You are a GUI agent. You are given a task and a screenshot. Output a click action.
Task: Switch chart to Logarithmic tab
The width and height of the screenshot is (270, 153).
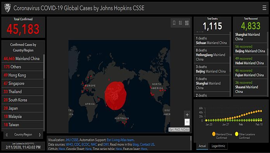[218, 146]
